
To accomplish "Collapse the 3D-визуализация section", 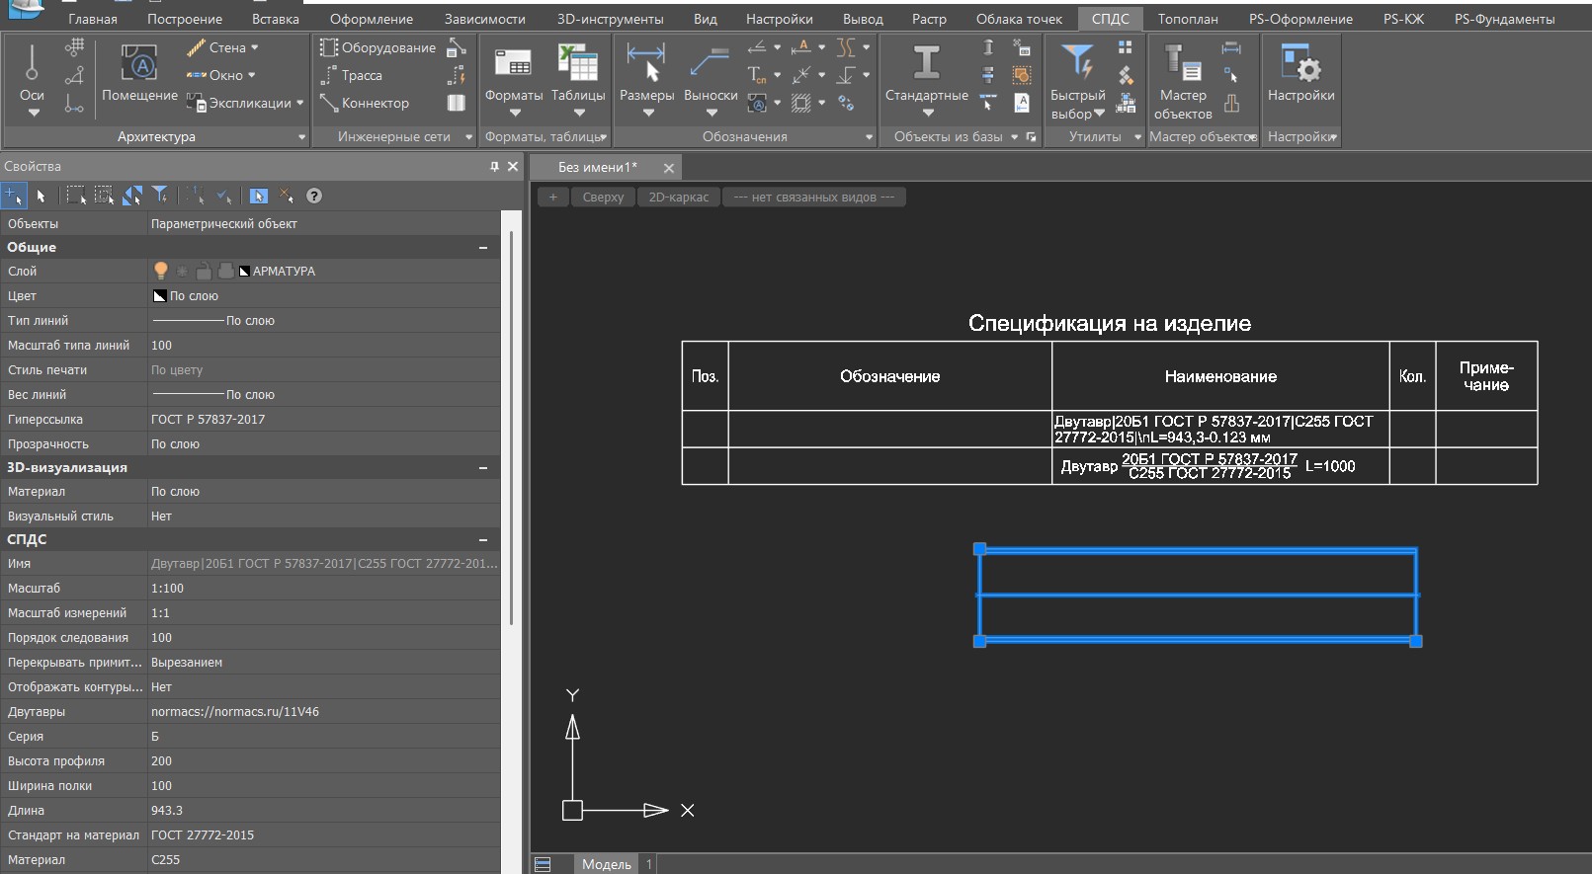I will [483, 468].
